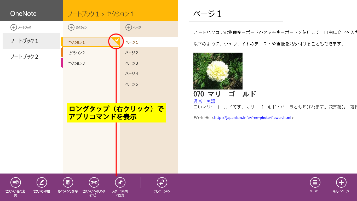Click the Delete Section (セクションの削除) trash icon

click(68, 182)
